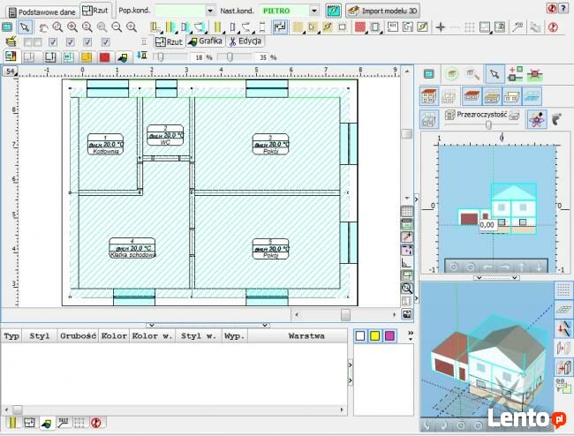Click the yellow square toolbar icon

88,57
